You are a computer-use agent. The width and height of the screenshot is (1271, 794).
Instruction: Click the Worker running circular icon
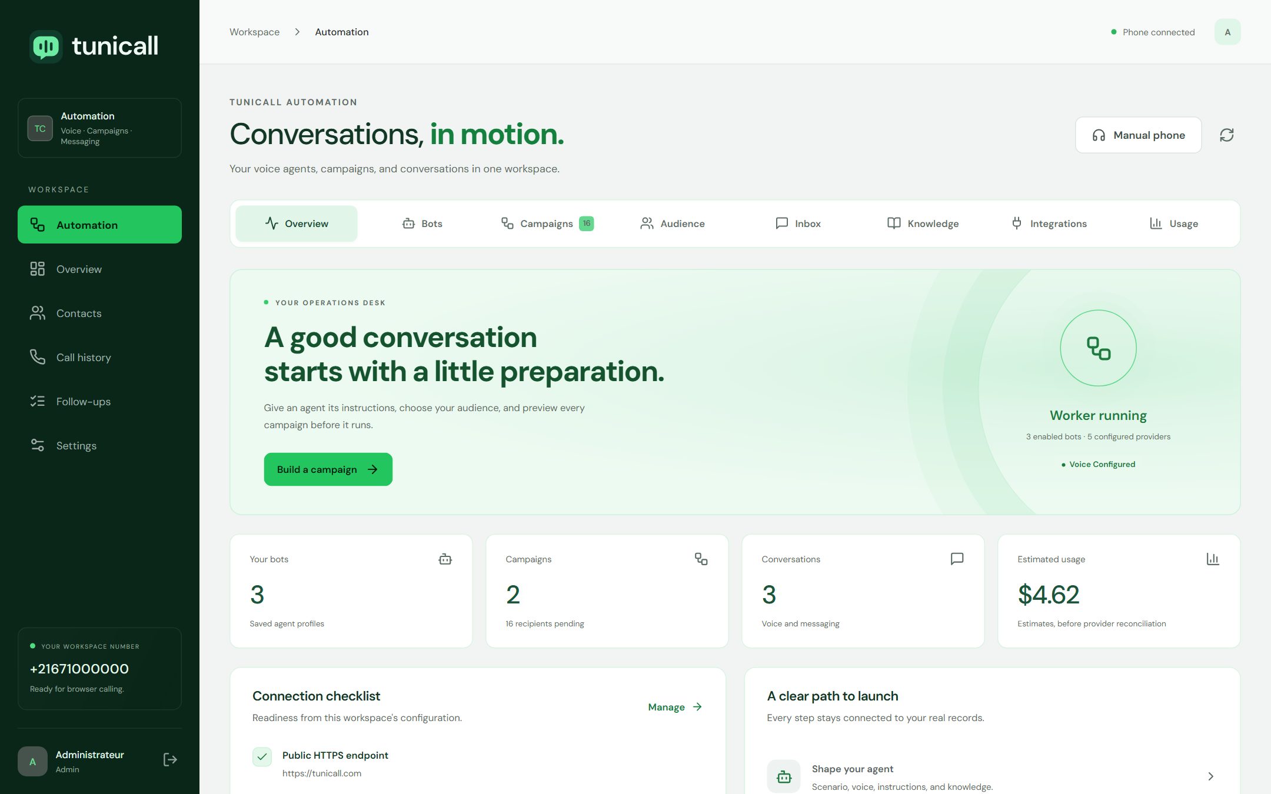[x=1098, y=348]
